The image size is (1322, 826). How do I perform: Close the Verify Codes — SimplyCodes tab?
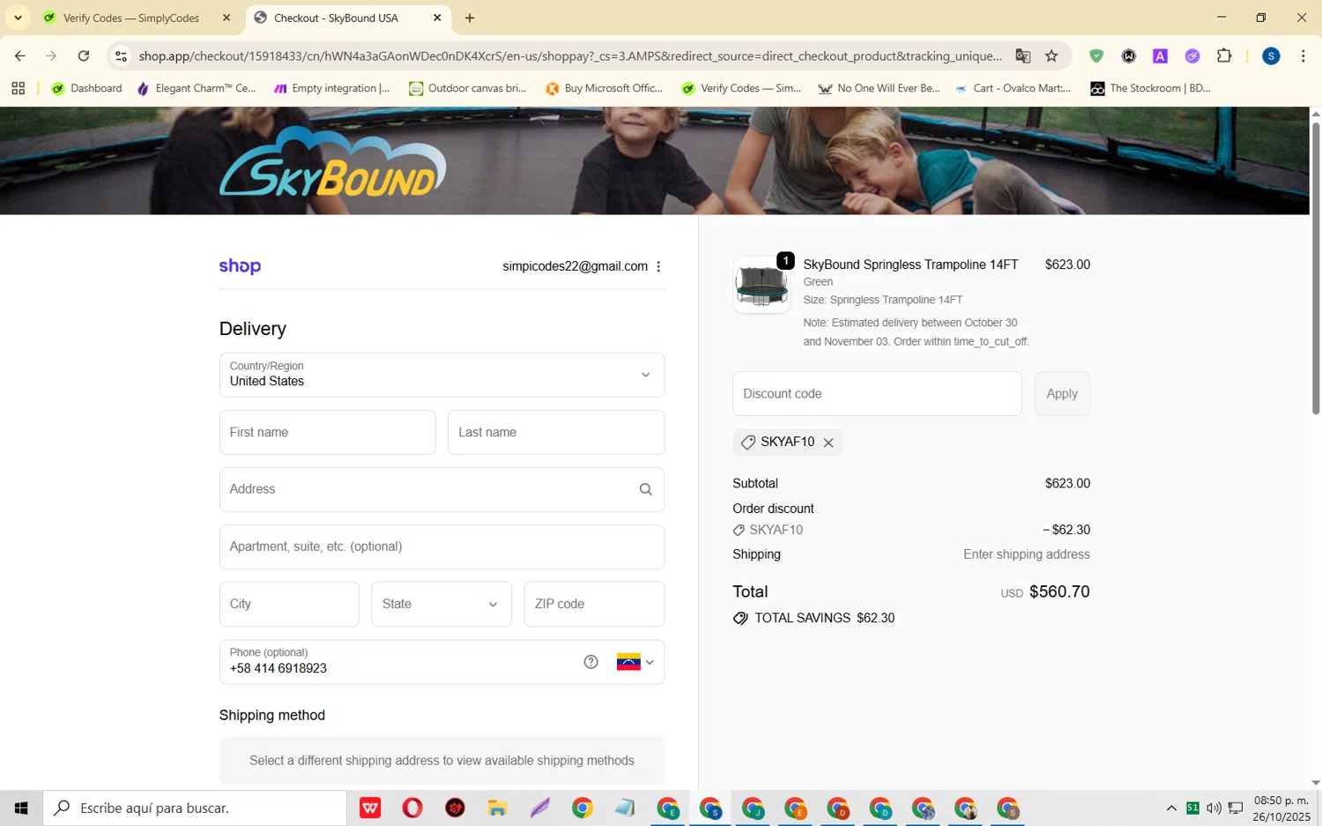(227, 18)
